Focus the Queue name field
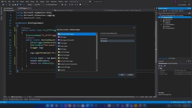This screenshot has height=108, width=192. pyautogui.click(x=117, y=41)
